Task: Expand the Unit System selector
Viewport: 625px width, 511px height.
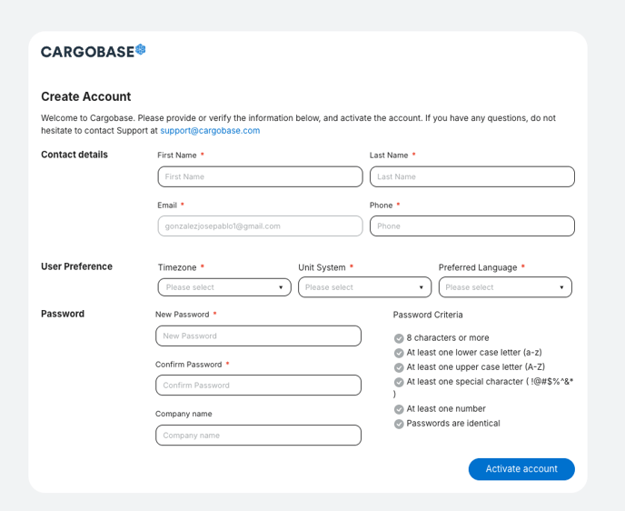Action: click(x=364, y=287)
